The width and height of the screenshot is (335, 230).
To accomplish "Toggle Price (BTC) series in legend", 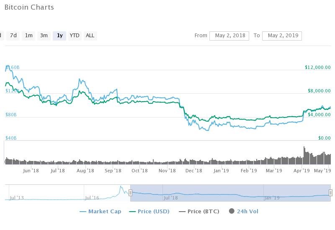I will [202, 212].
